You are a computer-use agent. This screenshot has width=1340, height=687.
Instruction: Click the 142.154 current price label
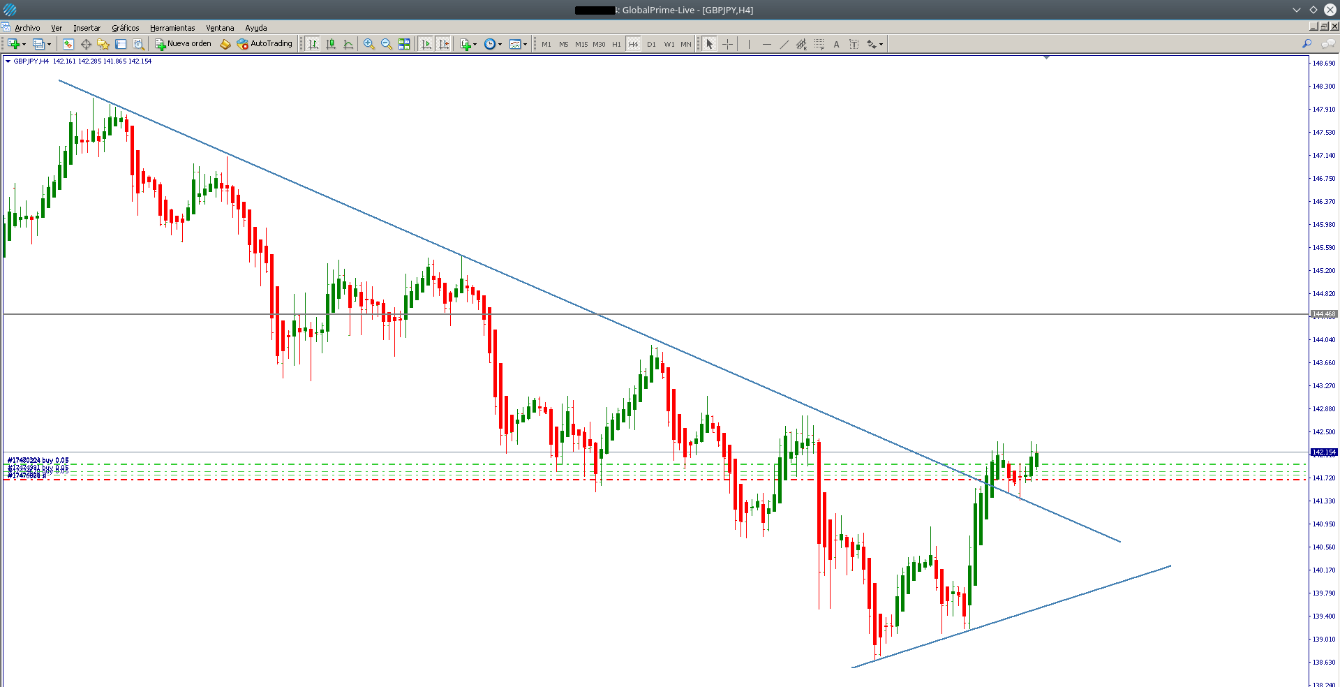point(1324,452)
